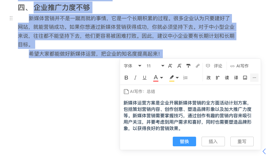Increase font size with larger A icon
Screen dimensions: 278x168
pyautogui.click(x=170, y=66)
